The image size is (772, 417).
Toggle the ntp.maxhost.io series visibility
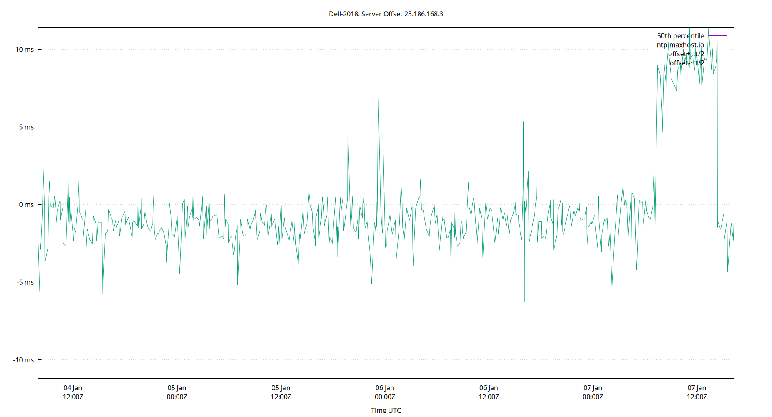click(x=681, y=45)
